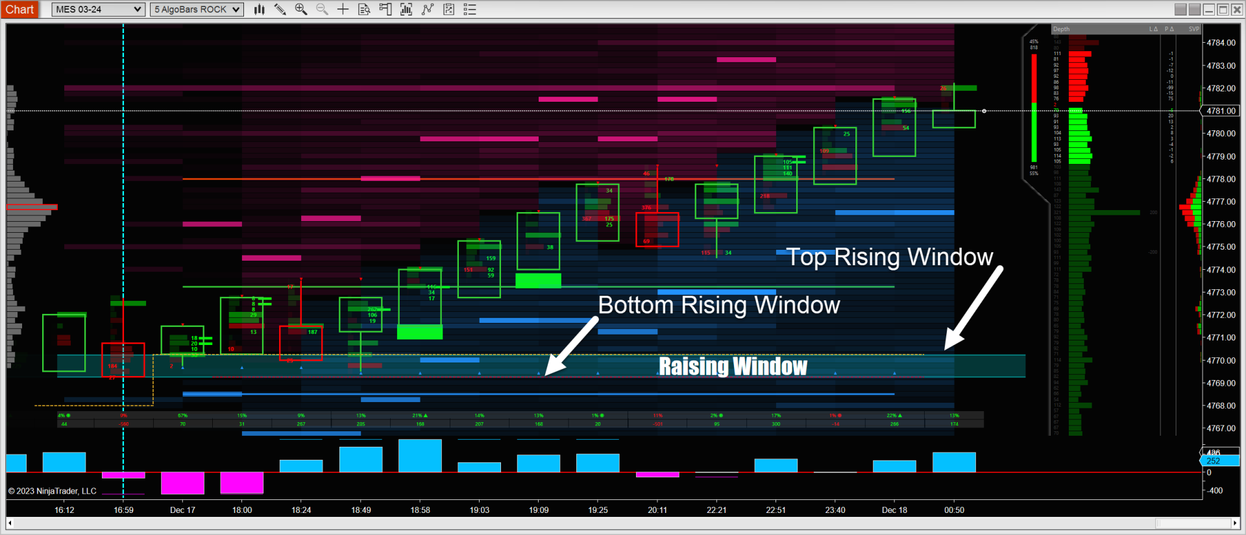This screenshot has height=535, width=1246.
Task: Click the 16:59 time axis label
Action: 123,510
